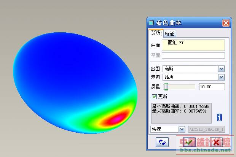This screenshot has height=157, width=236.
Task: Click the magenta high-curvature spot on surface
Action: (x=117, y=118)
